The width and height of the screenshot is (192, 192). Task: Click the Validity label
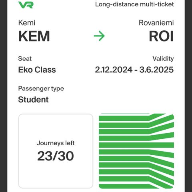pyautogui.click(x=163, y=59)
